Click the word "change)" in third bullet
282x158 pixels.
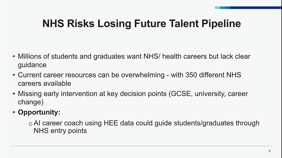31,102
